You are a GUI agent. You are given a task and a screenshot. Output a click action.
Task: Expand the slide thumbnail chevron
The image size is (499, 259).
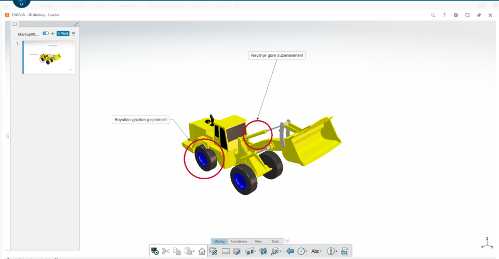[x=70, y=69]
